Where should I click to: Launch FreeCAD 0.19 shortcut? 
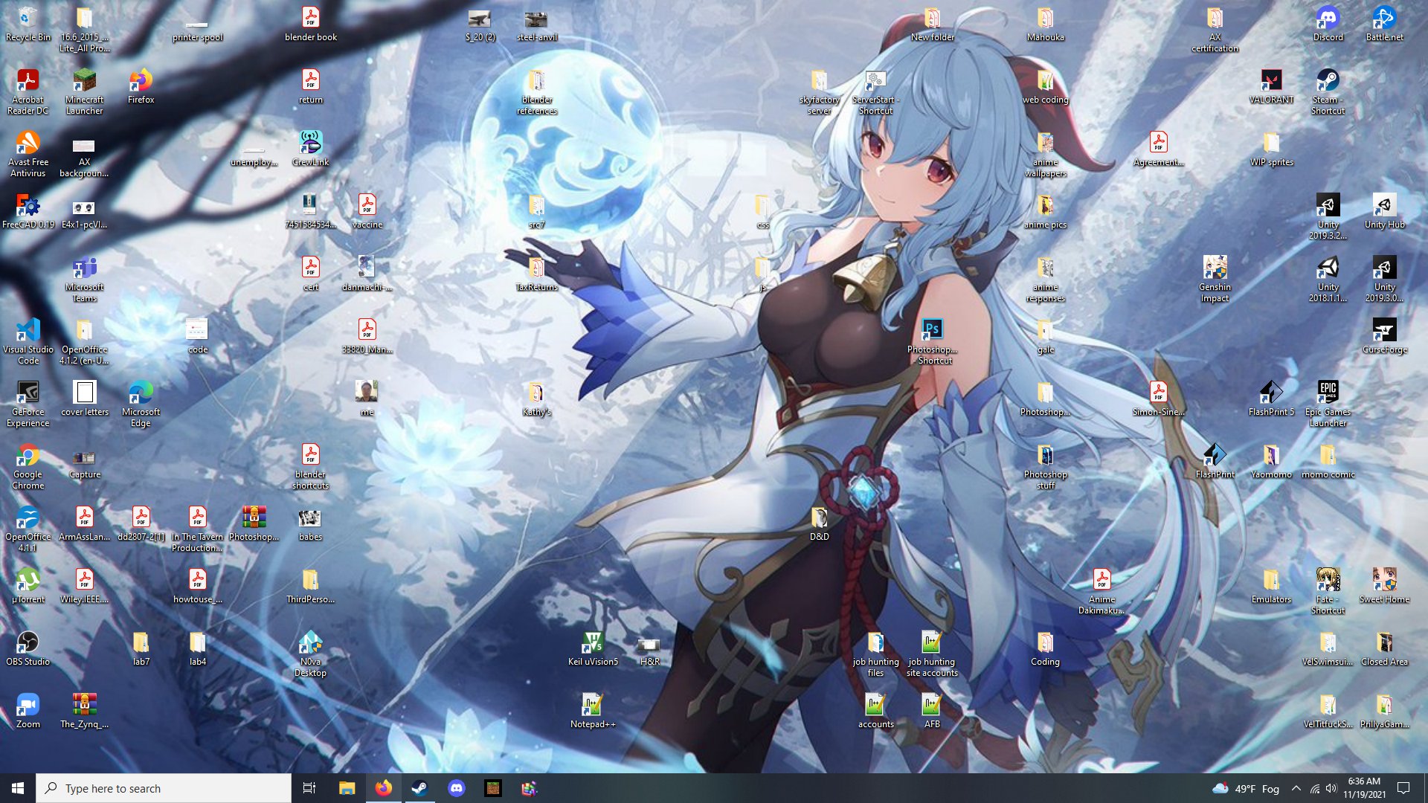click(x=28, y=211)
